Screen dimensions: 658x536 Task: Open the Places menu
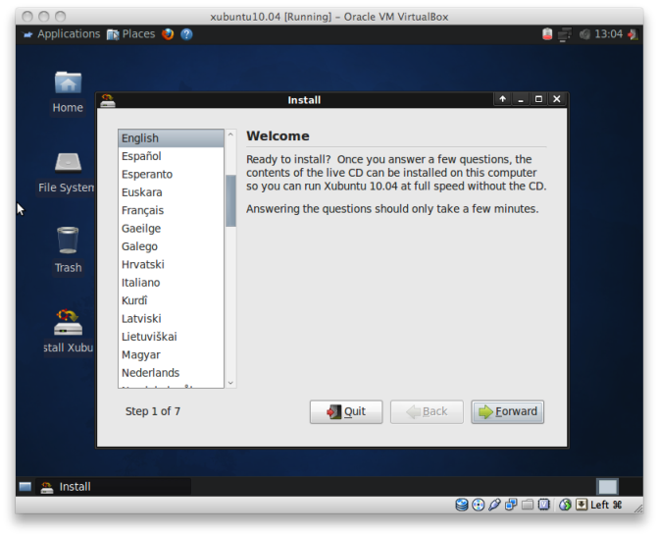(x=130, y=34)
